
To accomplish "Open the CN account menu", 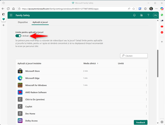I will [x=155, y=15].
